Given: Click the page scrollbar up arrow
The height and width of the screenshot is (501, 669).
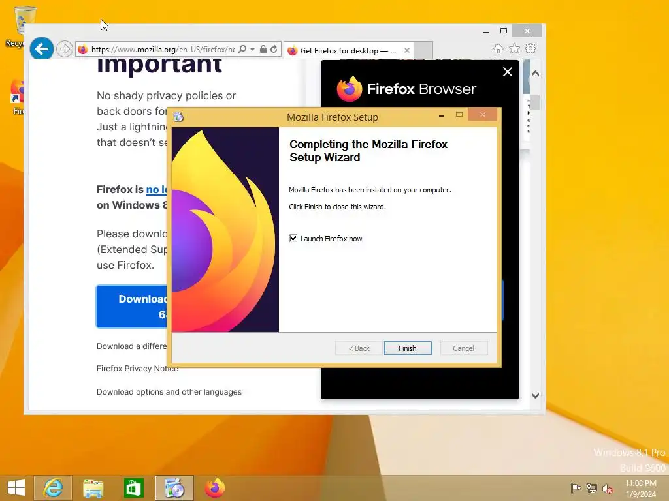Looking at the screenshot, I should (x=536, y=73).
